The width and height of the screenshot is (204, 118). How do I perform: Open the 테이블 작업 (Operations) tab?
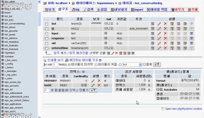(x=157, y=10)
